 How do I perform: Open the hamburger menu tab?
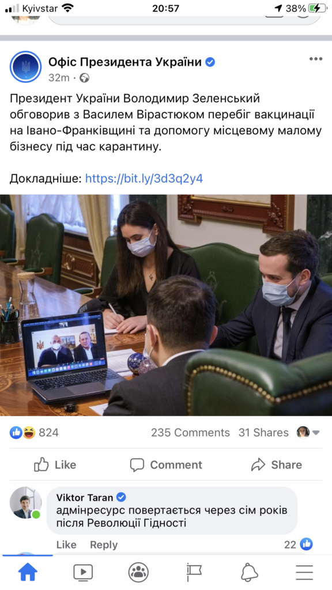click(304, 573)
